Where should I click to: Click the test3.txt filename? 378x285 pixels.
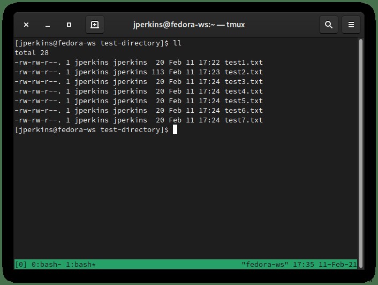coord(244,82)
